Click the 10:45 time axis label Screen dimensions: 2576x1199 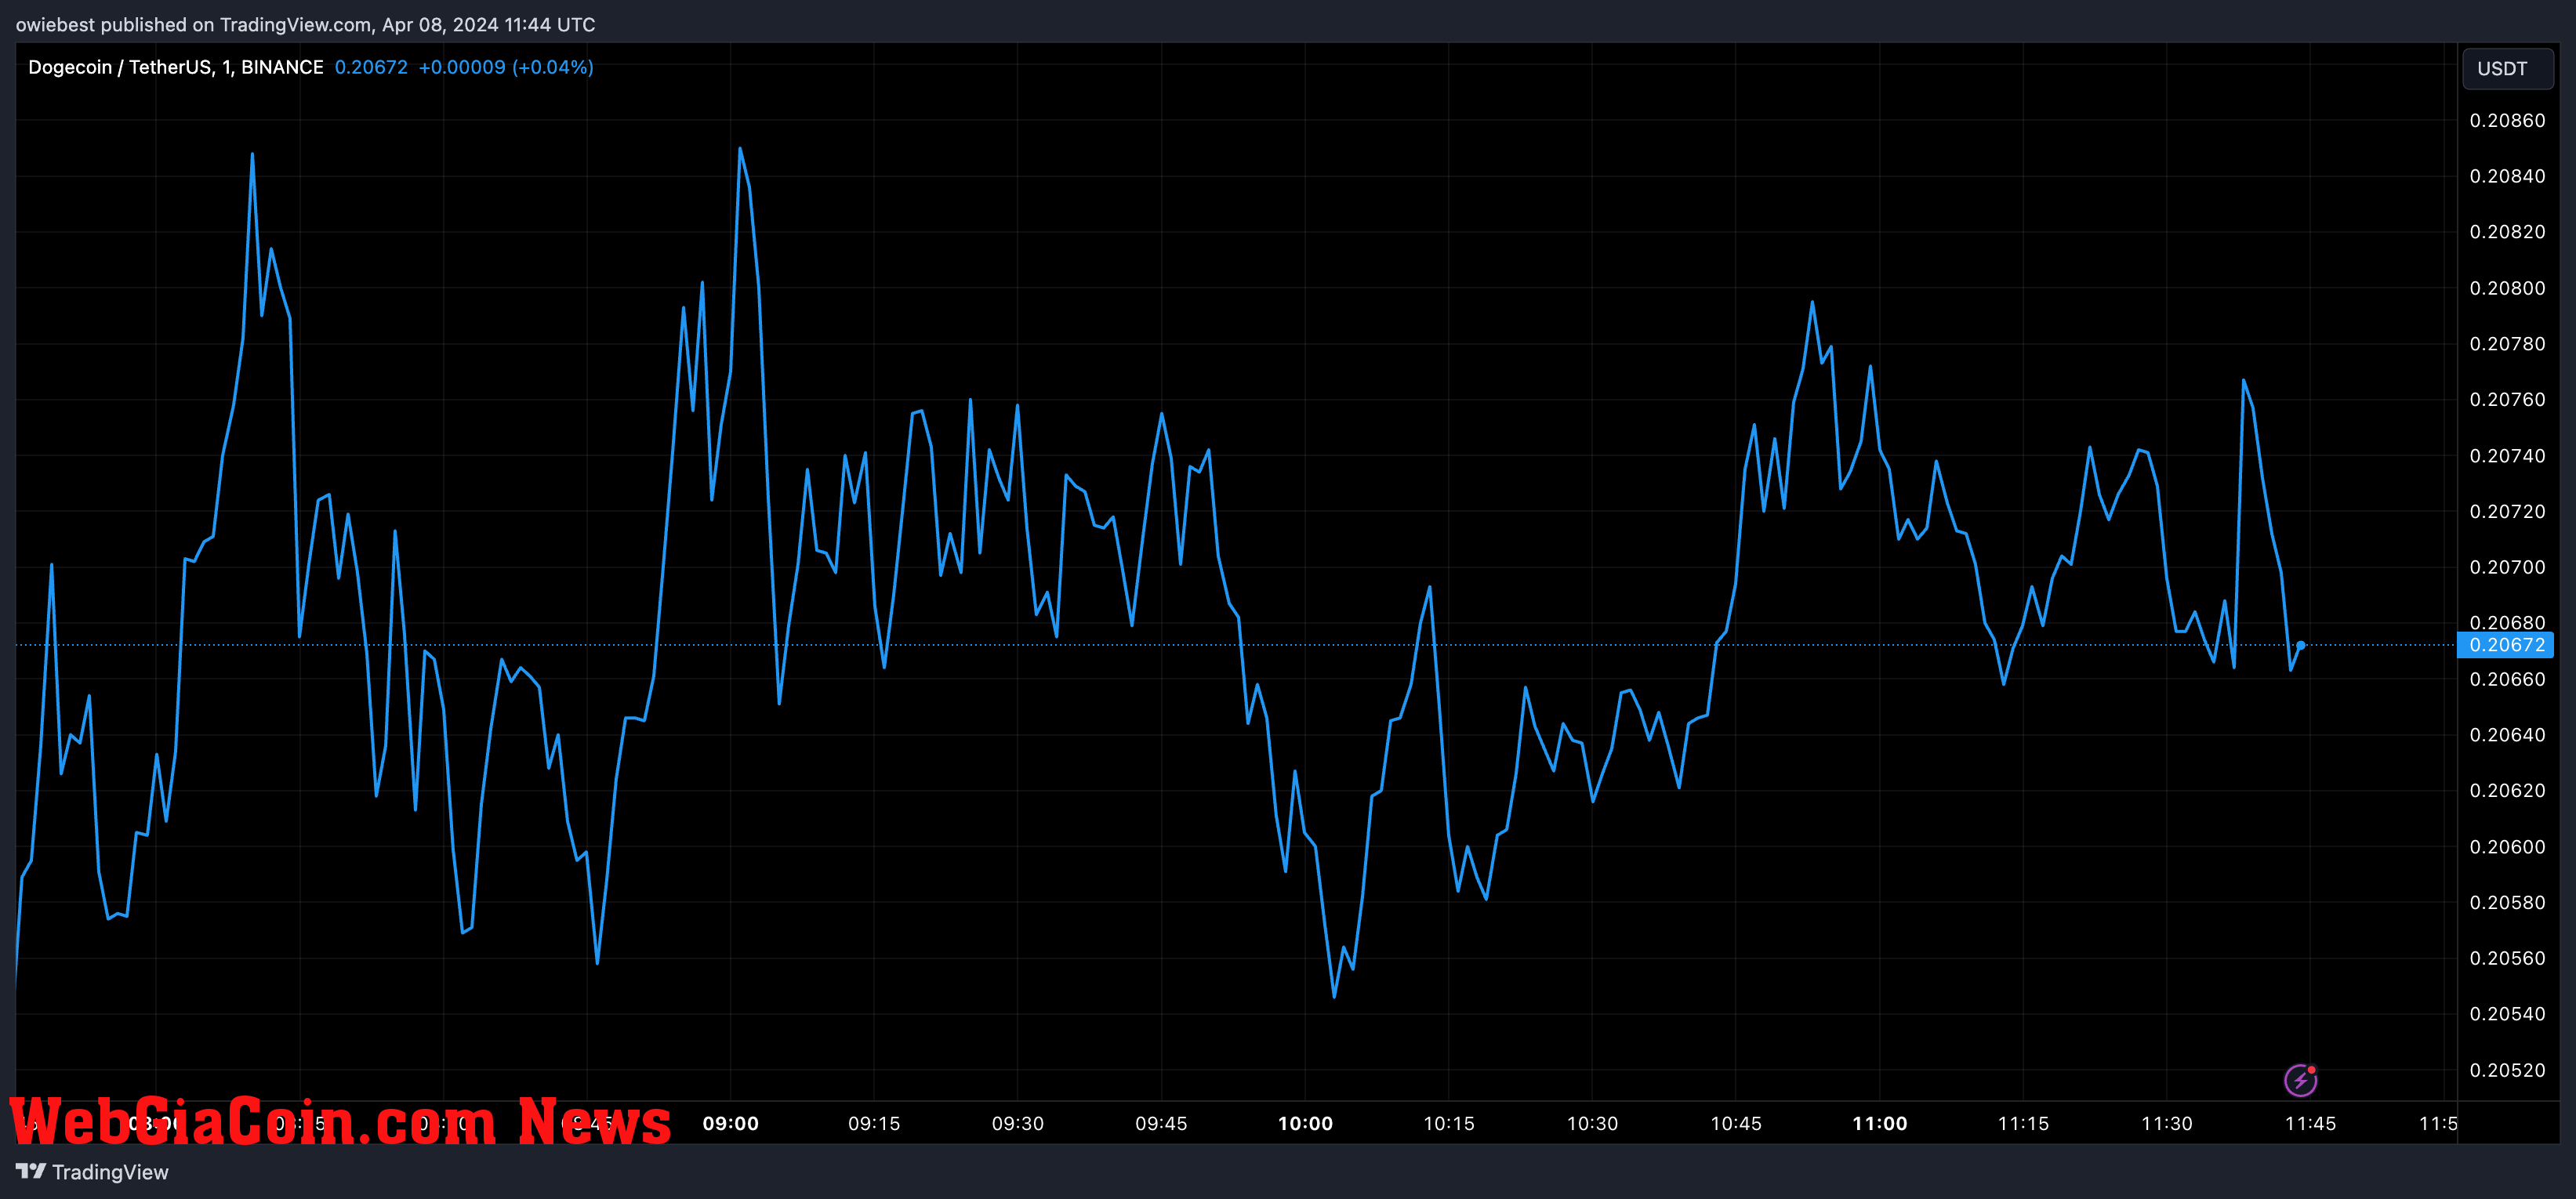tap(1736, 1124)
